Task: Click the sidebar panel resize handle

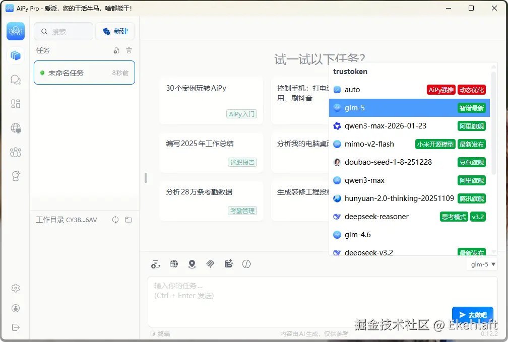Action: [x=146, y=177]
